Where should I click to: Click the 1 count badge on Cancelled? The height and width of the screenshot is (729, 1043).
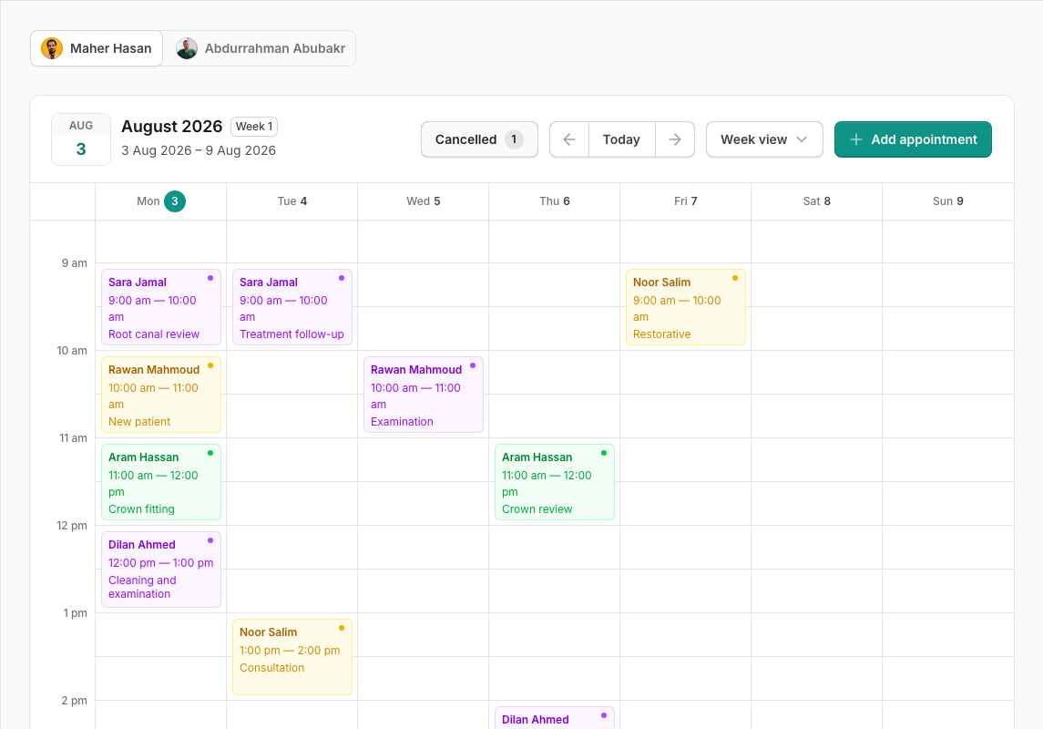point(514,139)
